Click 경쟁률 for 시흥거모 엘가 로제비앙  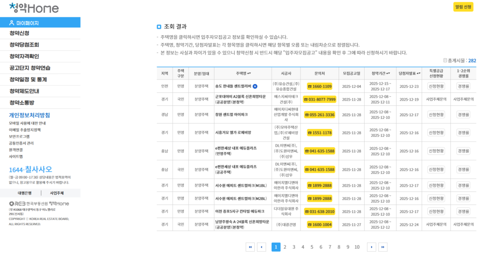[463, 133]
